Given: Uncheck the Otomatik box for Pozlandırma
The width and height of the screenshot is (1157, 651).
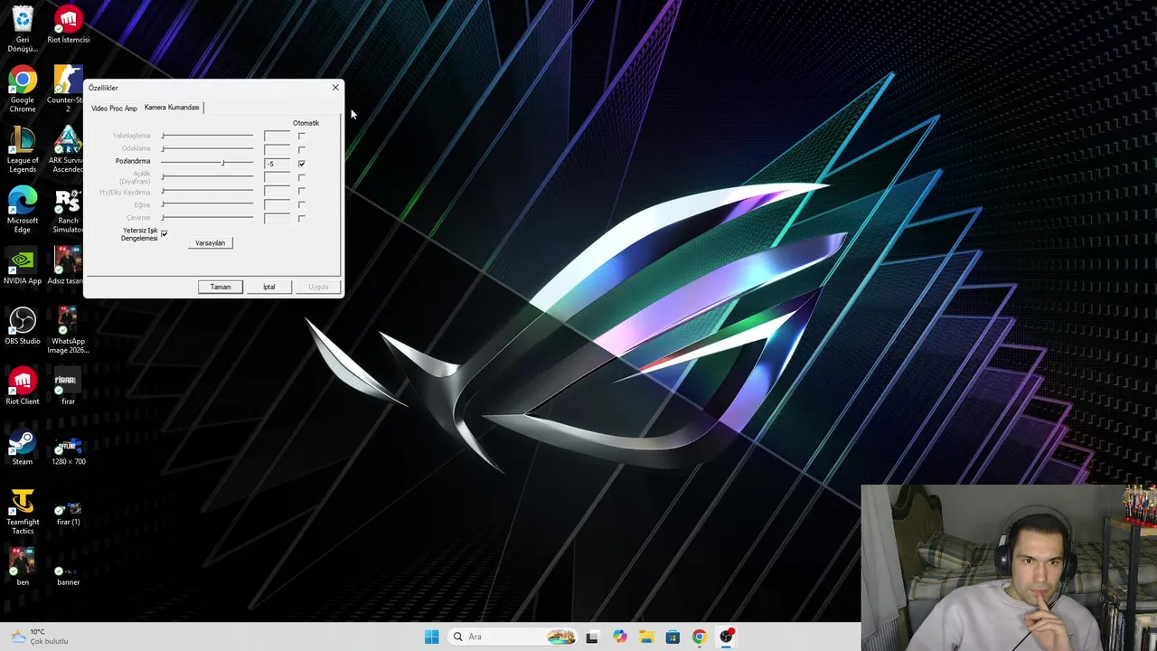Looking at the screenshot, I should pos(302,164).
